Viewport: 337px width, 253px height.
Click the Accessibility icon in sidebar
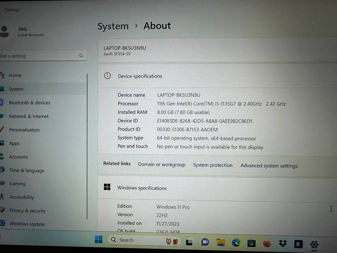[x=3, y=197]
